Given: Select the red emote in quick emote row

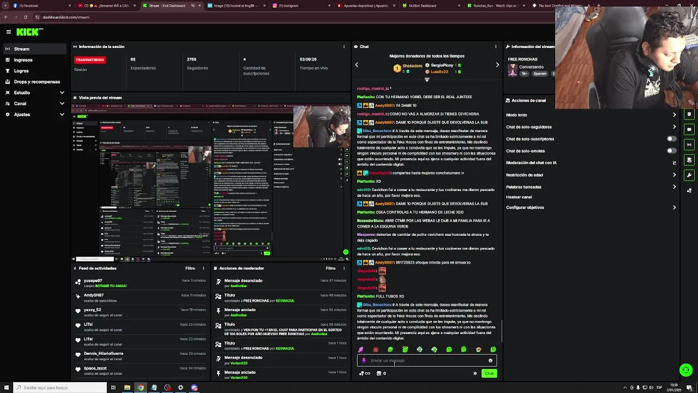Looking at the screenshot, I should 375,350.
